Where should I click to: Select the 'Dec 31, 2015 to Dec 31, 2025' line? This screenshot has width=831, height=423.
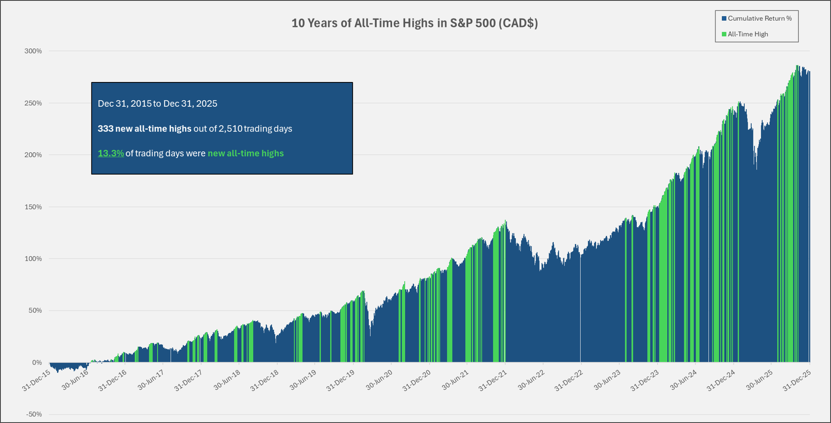point(157,104)
